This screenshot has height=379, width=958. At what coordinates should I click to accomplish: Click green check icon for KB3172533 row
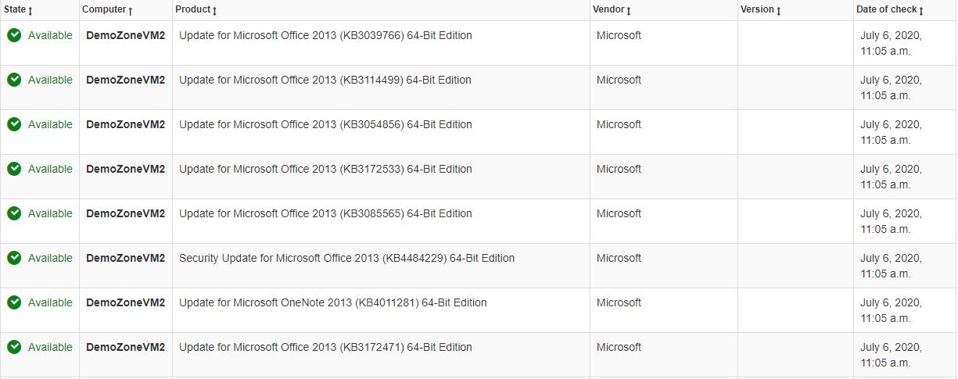[x=14, y=169]
